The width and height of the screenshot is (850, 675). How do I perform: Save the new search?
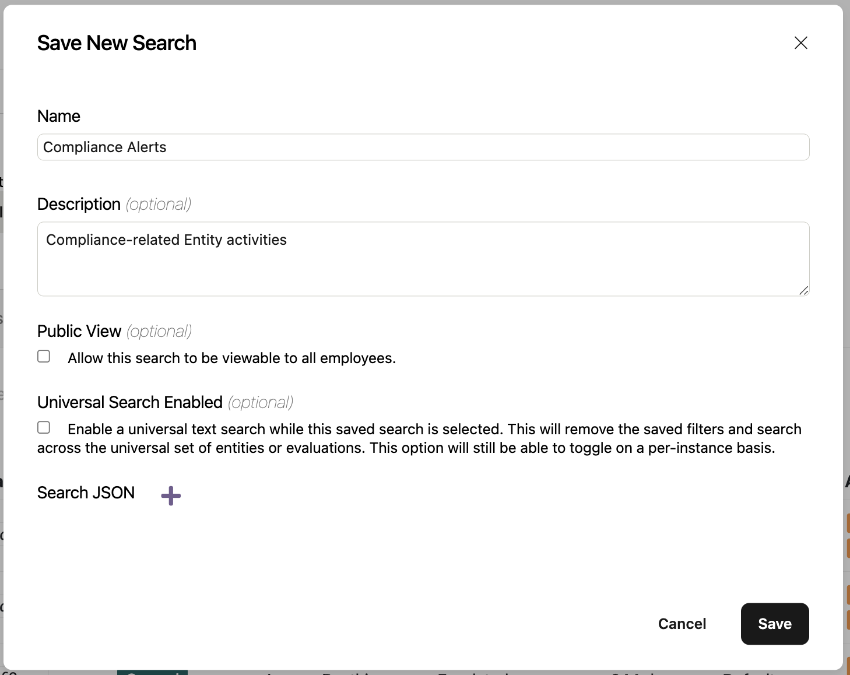(x=775, y=624)
